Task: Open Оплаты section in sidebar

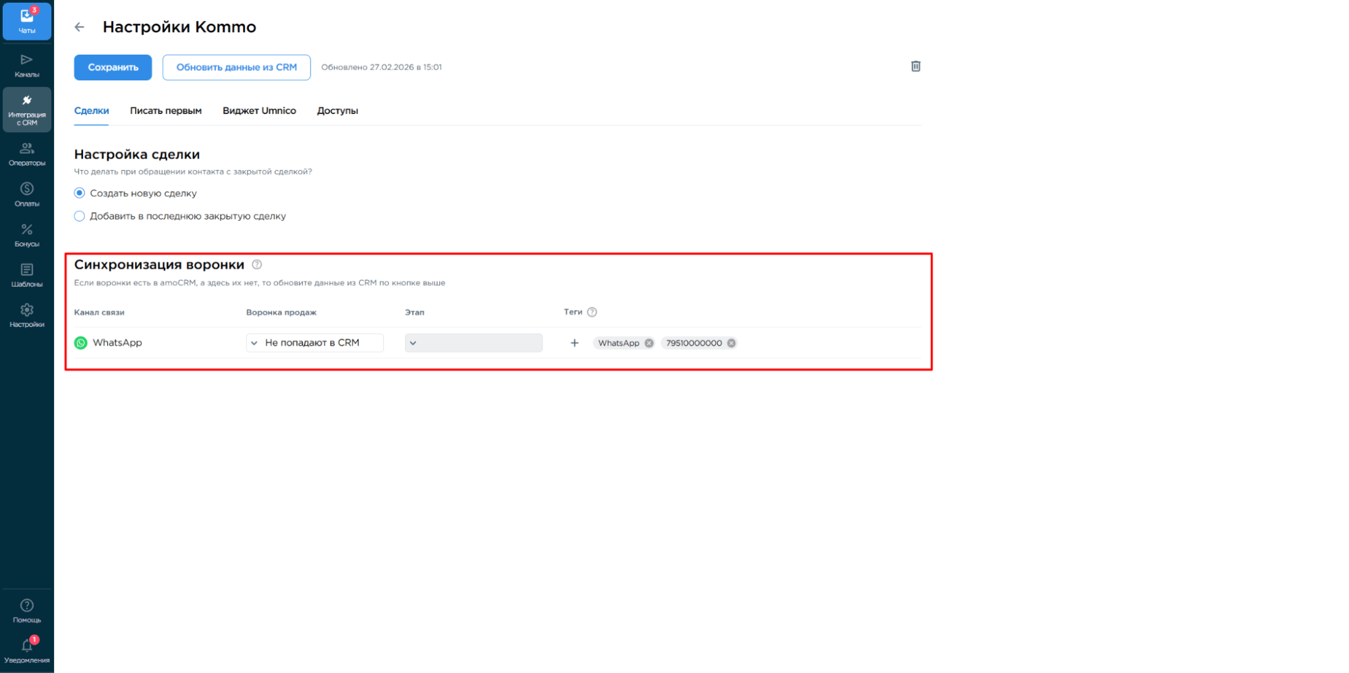Action: [27, 194]
